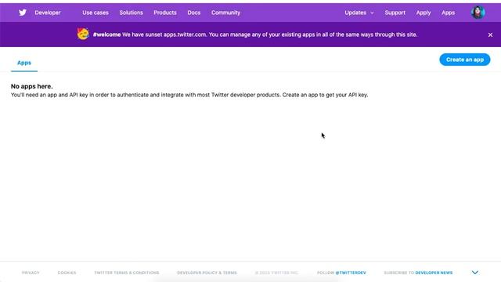Expand the footer chevron arrow

(x=475, y=273)
